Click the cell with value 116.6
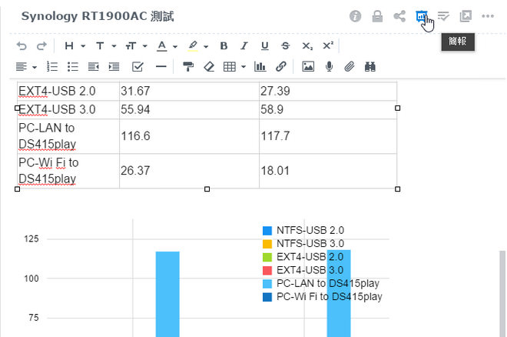The height and width of the screenshot is (337, 507). (x=189, y=136)
